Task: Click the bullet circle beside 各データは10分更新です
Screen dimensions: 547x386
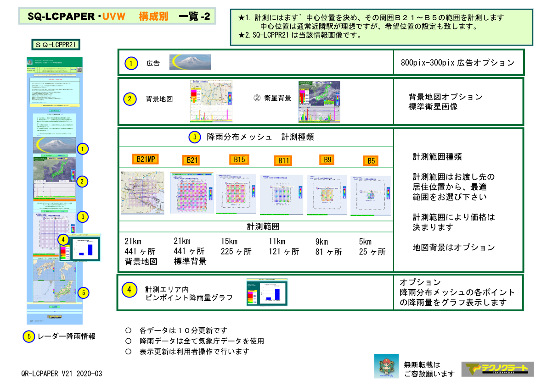Action: (128, 330)
